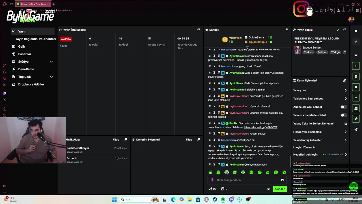Pop out the Denetim Eylemleri panel
The image size is (362, 204).
(x=199, y=140)
